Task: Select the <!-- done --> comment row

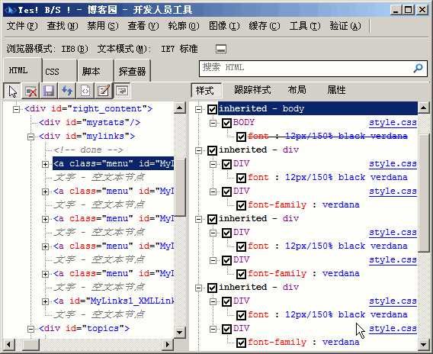Action: coord(88,150)
